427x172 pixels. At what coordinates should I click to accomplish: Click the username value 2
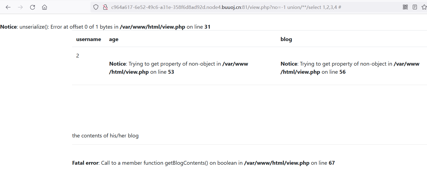pyautogui.click(x=78, y=56)
